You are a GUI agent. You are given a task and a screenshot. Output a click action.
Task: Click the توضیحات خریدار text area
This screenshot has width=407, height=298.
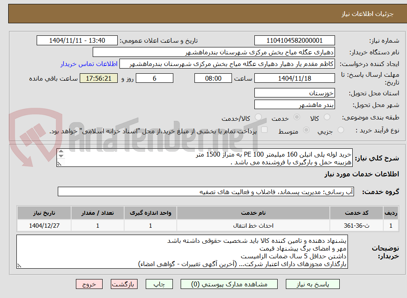182,252
